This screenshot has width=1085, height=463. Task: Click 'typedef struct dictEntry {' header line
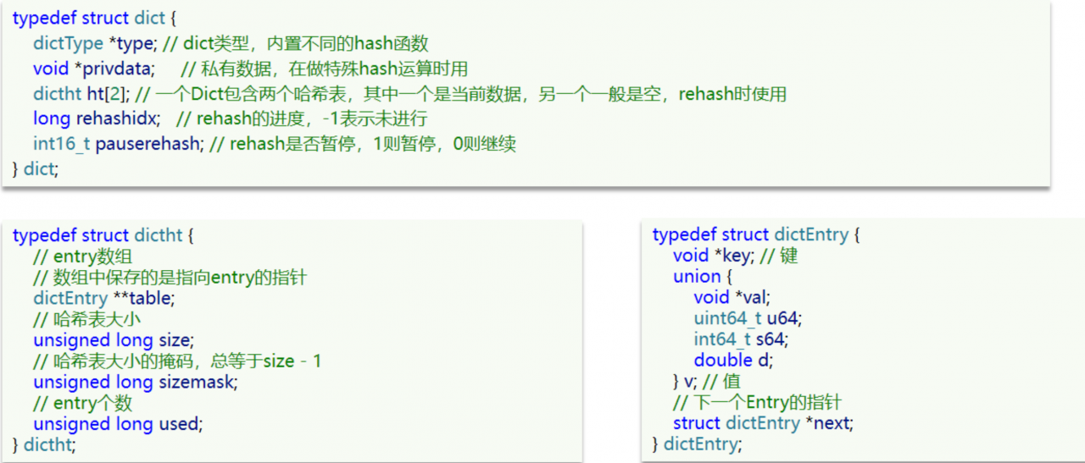click(x=757, y=234)
